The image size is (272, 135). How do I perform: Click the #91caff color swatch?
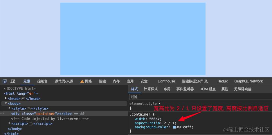pyautogui.click(x=174, y=127)
